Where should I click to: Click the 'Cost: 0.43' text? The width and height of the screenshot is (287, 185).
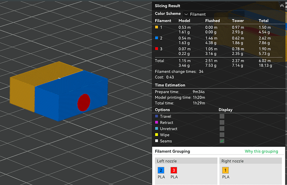164,77
